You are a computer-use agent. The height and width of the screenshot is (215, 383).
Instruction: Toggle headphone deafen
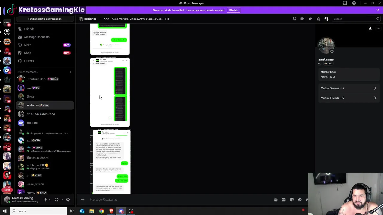coord(57,200)
